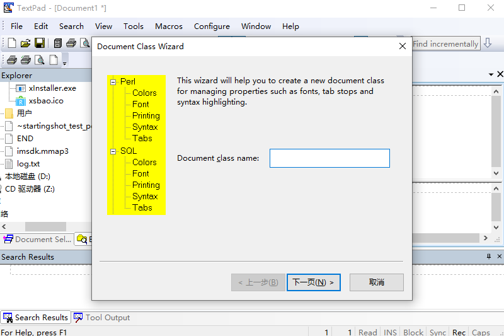Open the Macros menu
The width and height of the screenshot is (504, 336).
pyautogui.click(x=169, y=26)
